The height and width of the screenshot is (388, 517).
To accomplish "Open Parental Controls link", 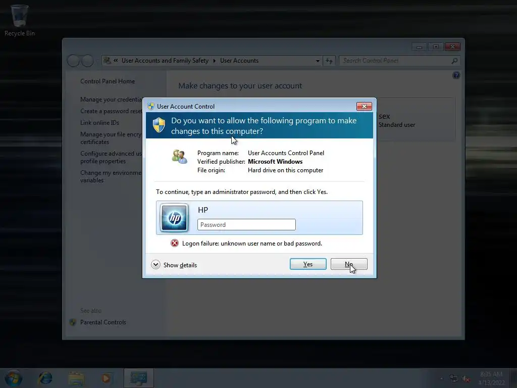I will click(103, 322).
